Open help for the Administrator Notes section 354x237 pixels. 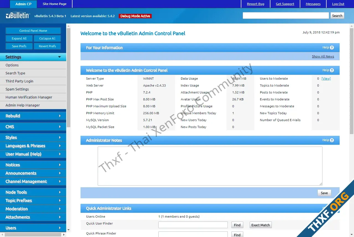click(x=328, y=140)
